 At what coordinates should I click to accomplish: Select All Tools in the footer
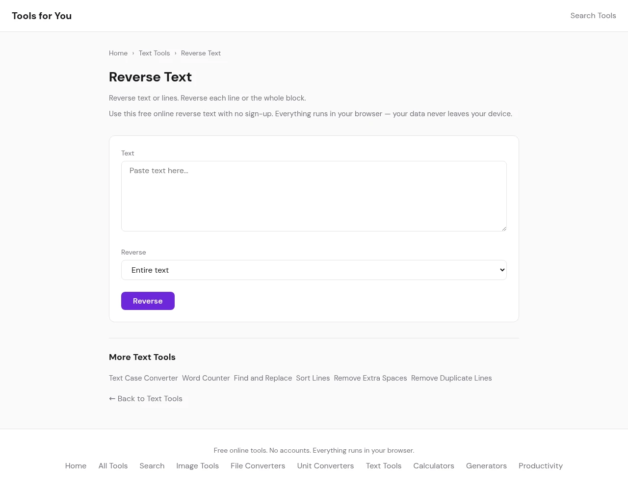(x=113, y=466)
